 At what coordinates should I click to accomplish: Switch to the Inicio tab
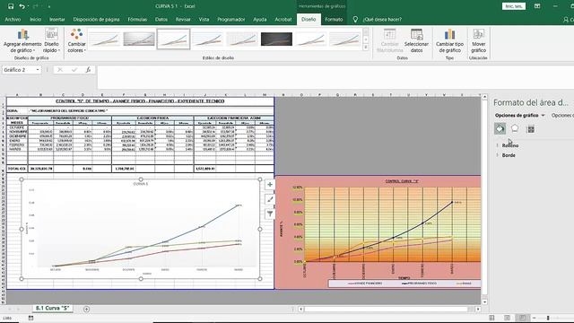coord(35,20)
